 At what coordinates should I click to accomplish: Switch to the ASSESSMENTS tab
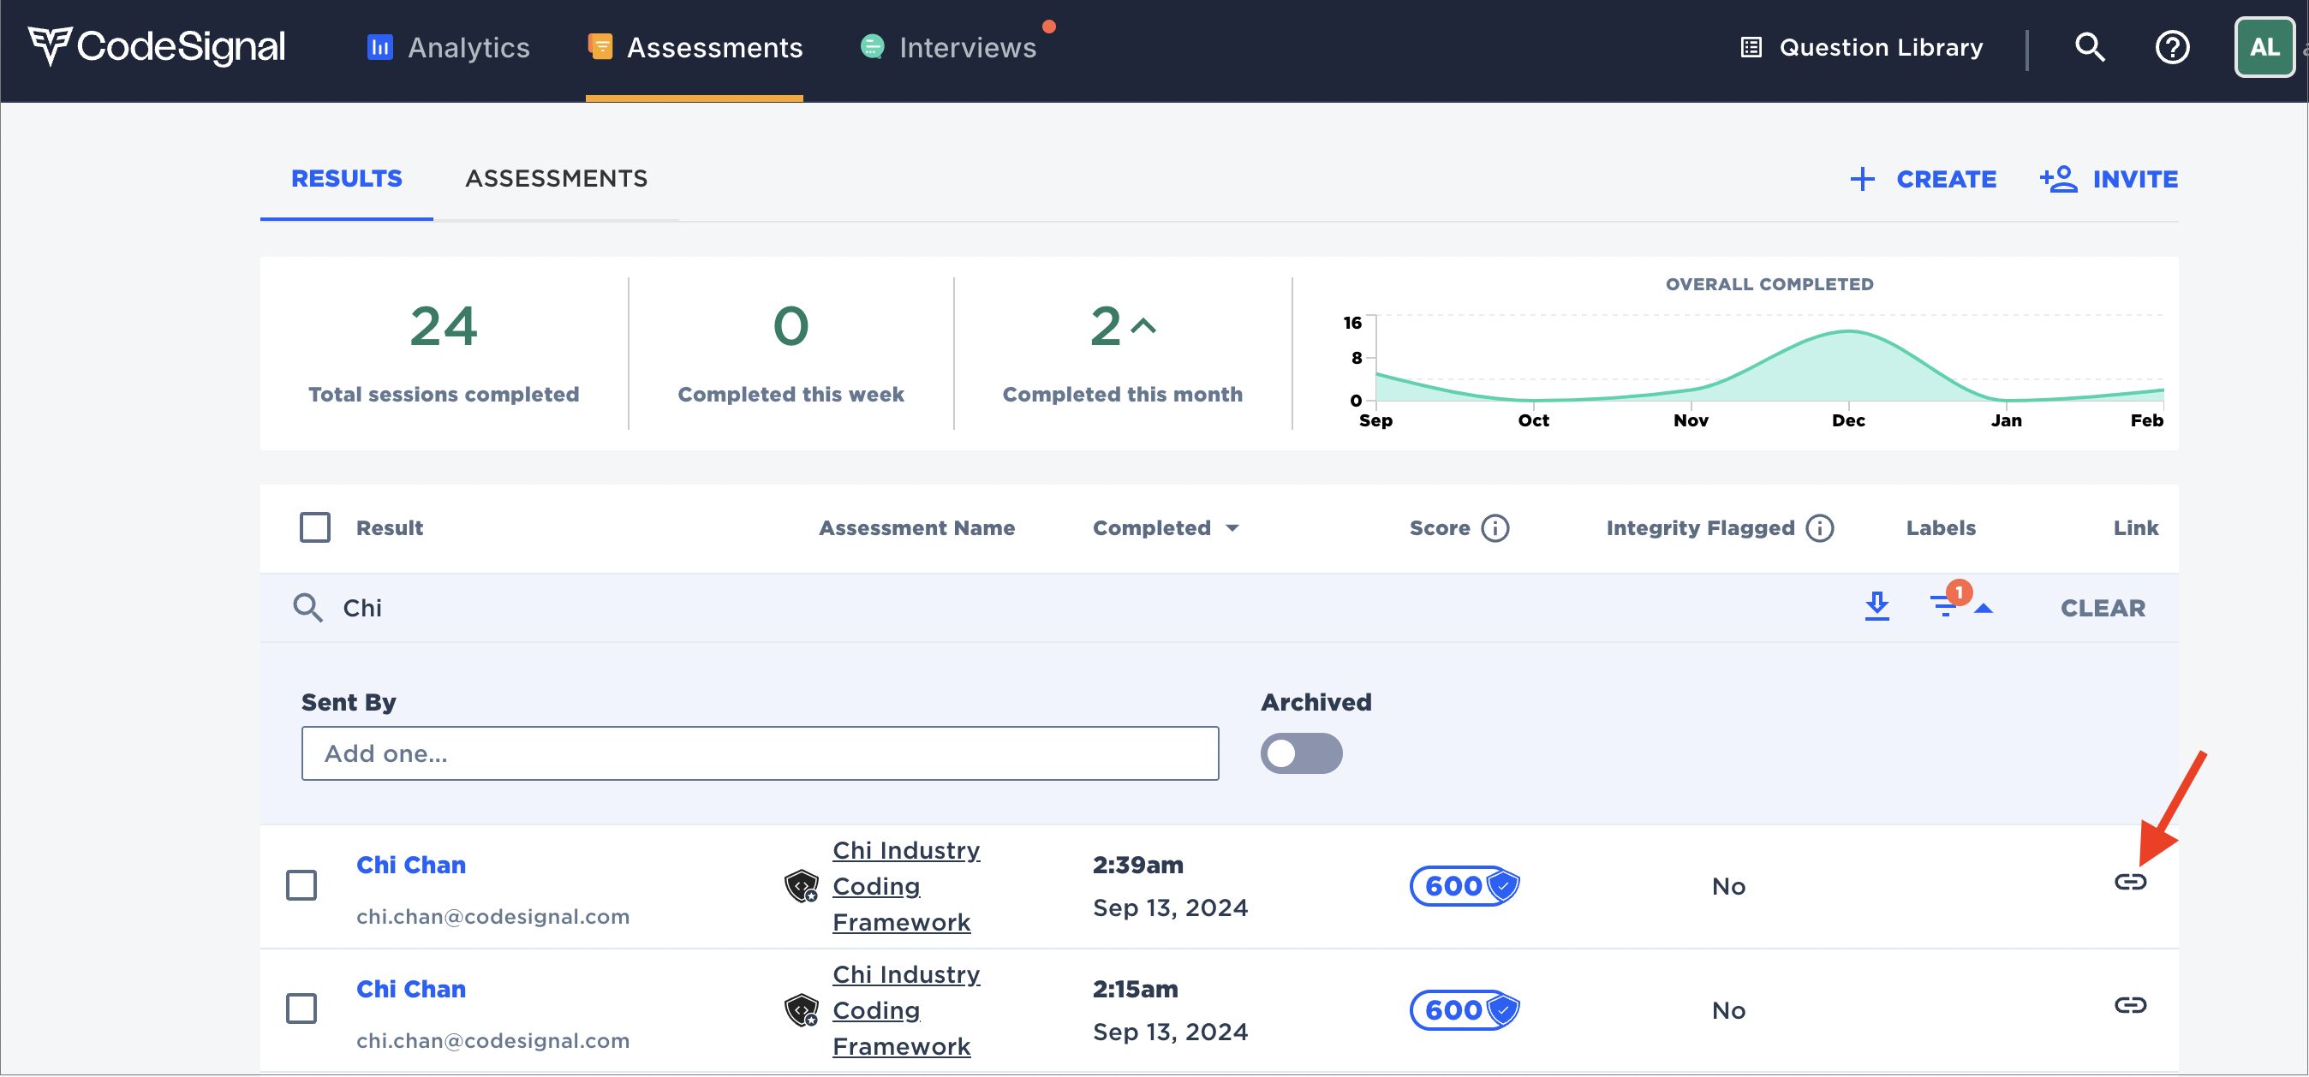click(556, 178)
